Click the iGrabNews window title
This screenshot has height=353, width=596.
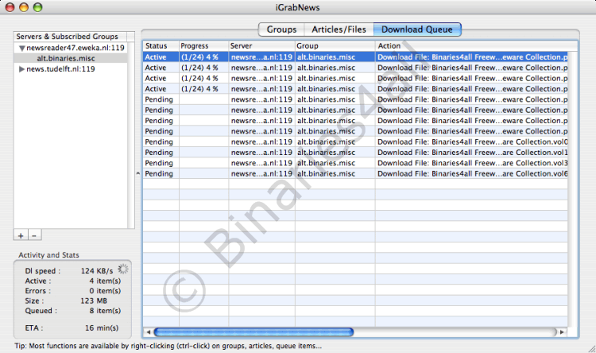click(x=298, y=7)
